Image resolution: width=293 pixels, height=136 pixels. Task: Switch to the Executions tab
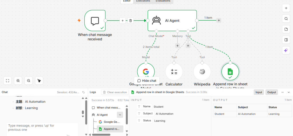pos(143,1)
